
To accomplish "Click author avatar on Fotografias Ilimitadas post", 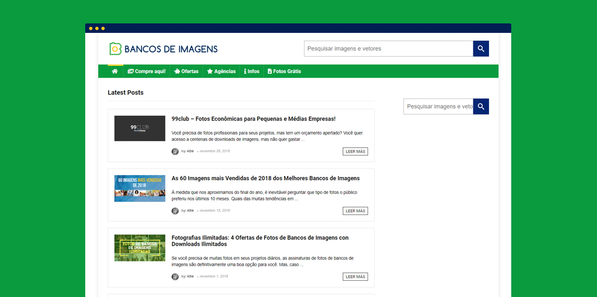I will (x=175, y=276).
